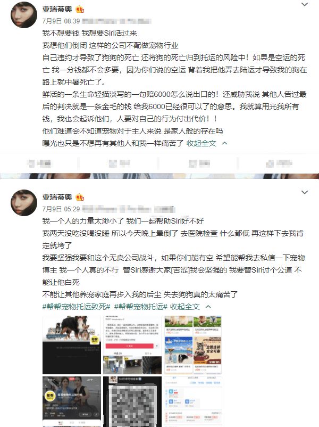
Task: Collapse first post via 收起全文 link
Action: point(202,143)
